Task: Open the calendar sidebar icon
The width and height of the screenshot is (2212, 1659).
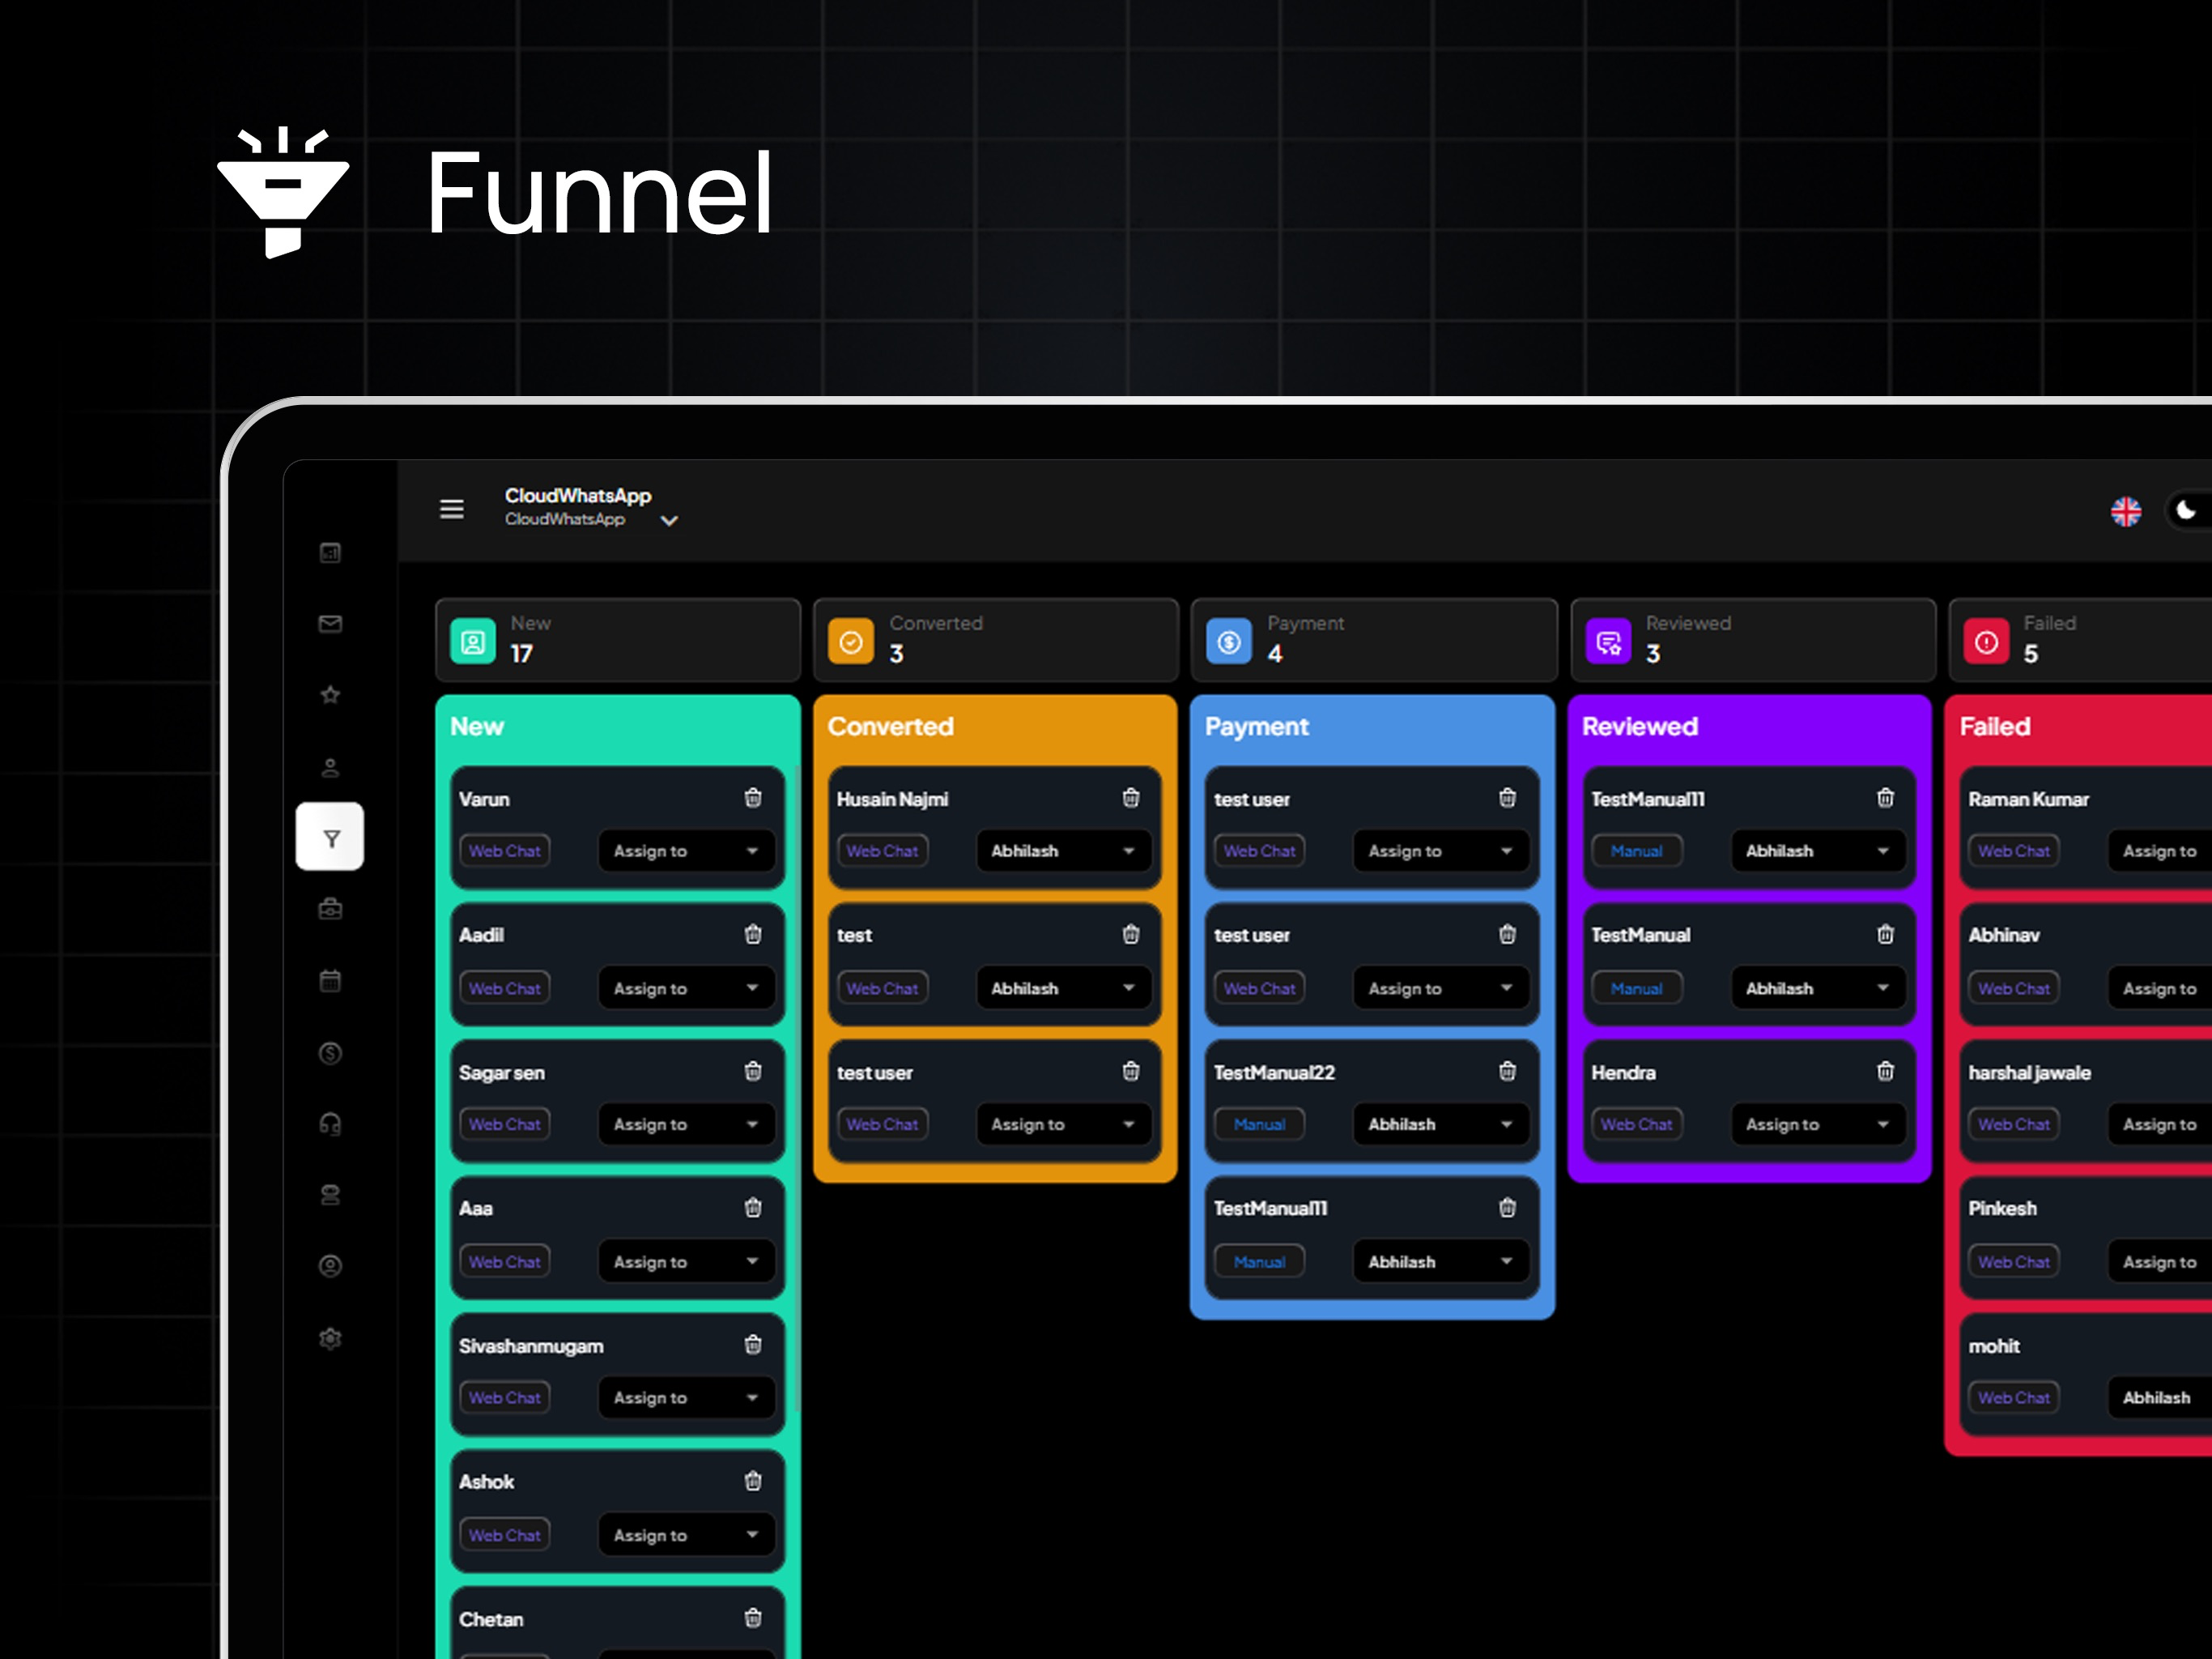Action: [x=330, y=981]
